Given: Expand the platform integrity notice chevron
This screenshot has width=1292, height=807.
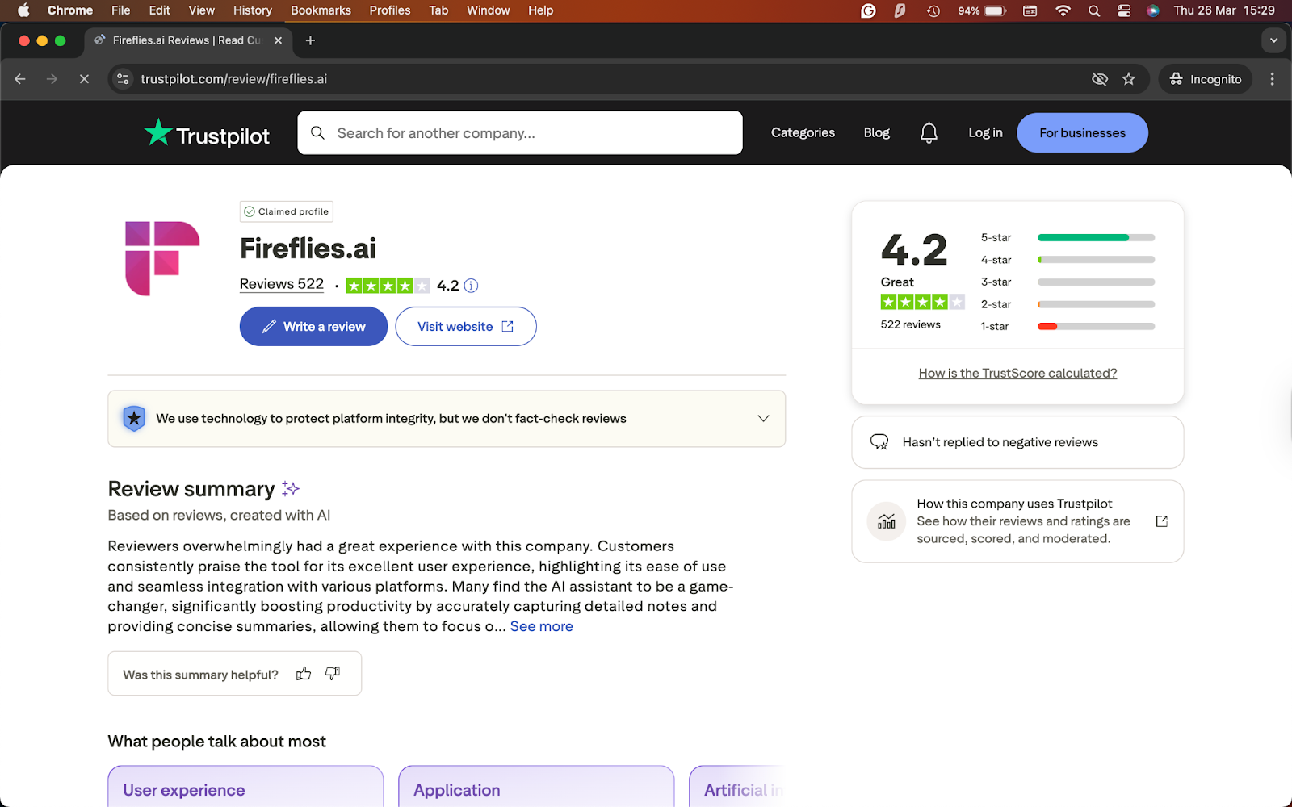Looking at the screenshot, I should tap(763, 418).
